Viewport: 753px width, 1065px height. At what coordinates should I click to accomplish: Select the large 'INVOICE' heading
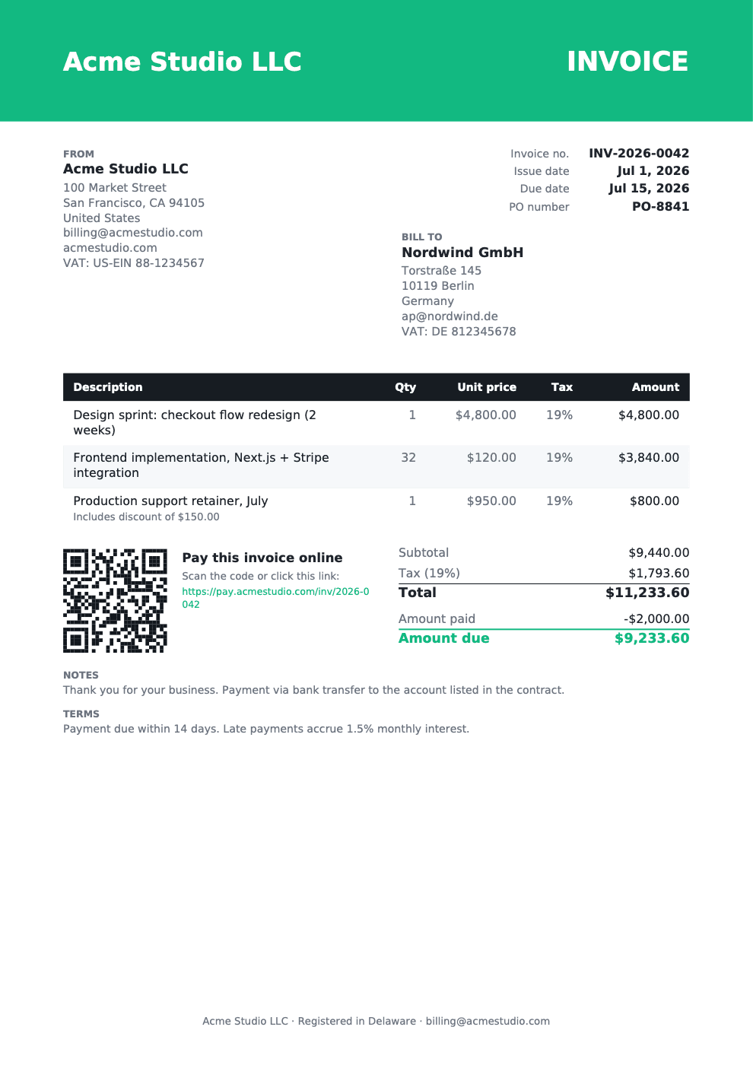(627, 62)
